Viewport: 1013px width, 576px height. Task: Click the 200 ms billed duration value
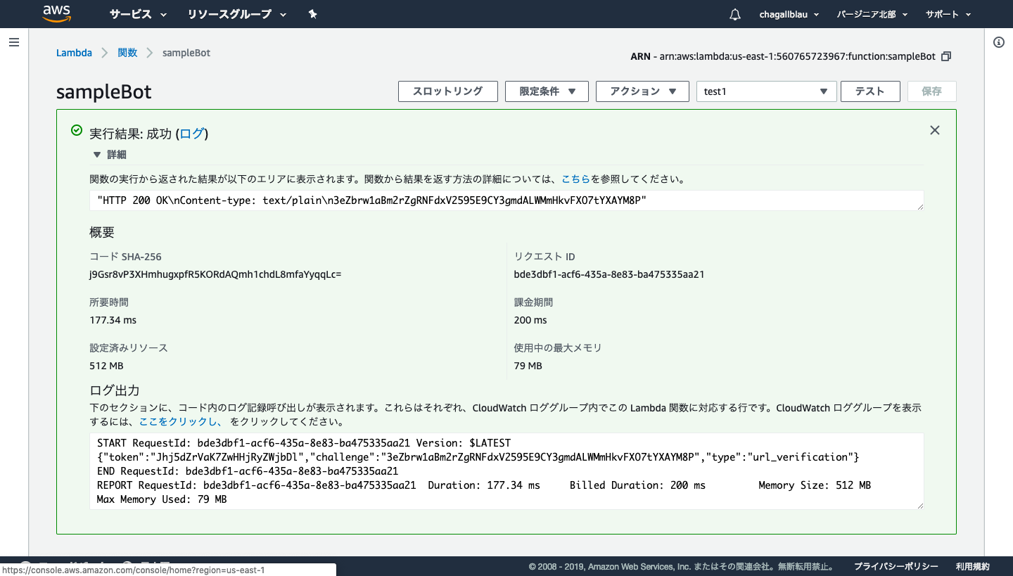[x=530, y=320]
